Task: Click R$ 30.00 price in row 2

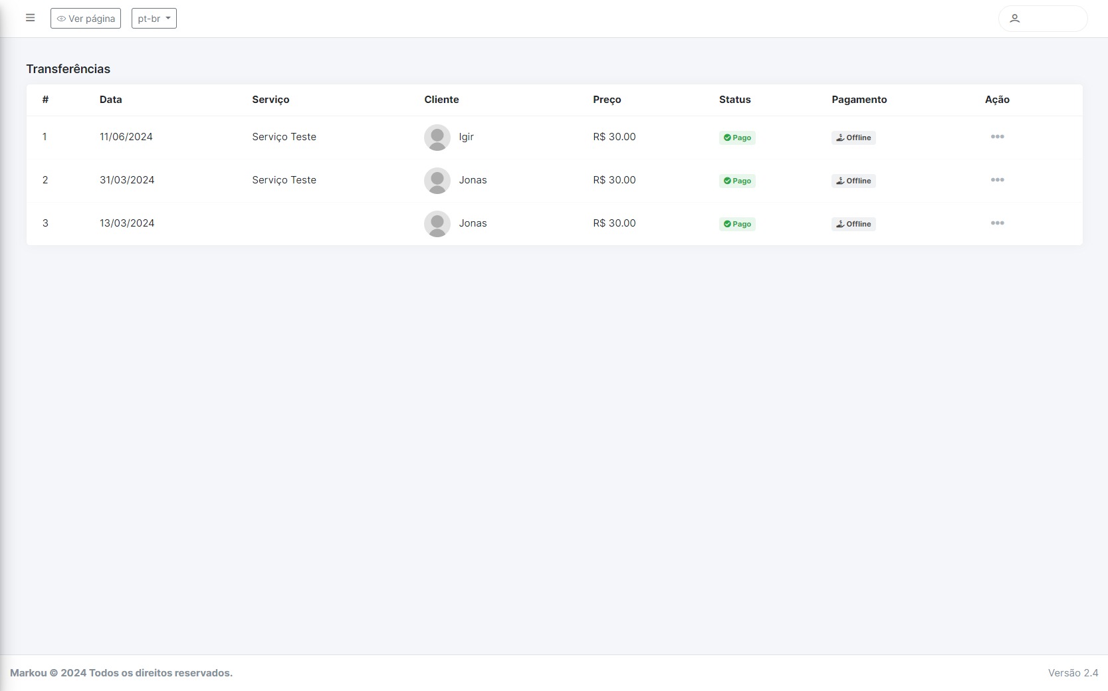Action: pos(614,180)
